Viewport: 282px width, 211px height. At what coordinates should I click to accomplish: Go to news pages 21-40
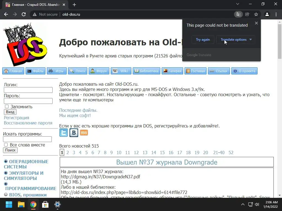(x=219, y=152)
